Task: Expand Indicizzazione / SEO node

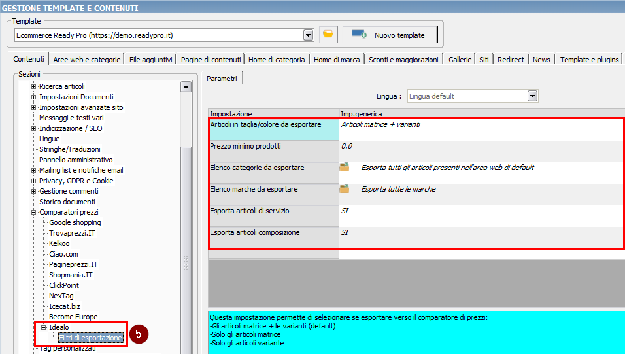Action: click(34, 128)
